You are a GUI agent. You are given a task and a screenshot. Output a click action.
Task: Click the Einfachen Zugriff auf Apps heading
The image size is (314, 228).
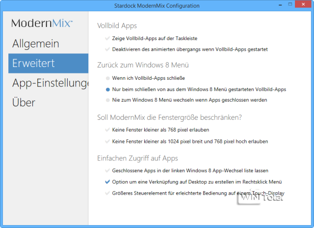[137, 159]
